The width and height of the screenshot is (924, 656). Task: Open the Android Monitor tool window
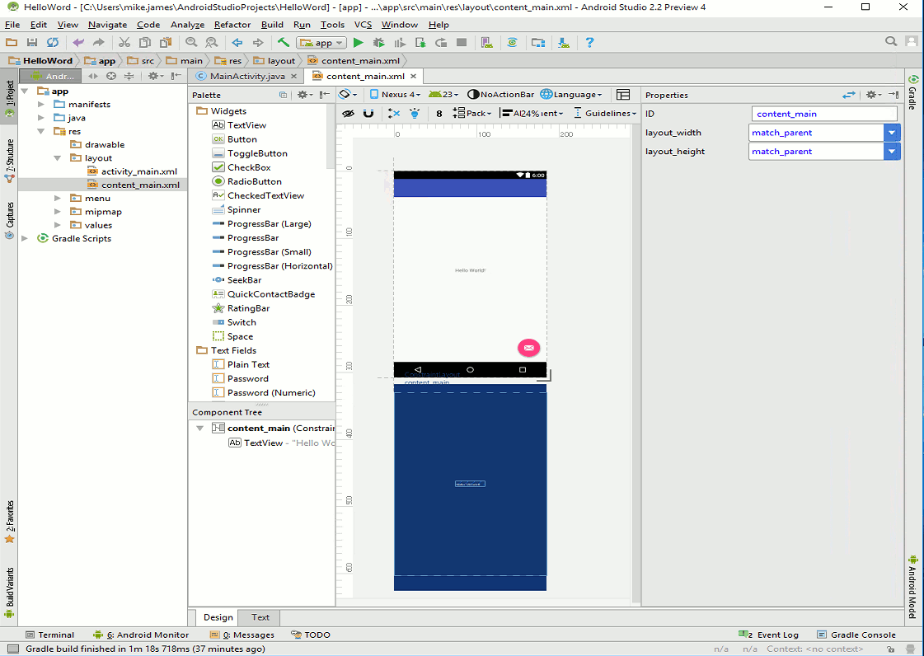[x=142, y=635]
